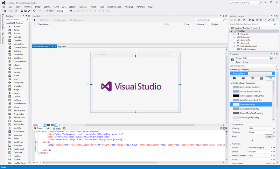Collapse the System Brush Resources section
The height and width of the screenshot is (169, 280).
(x=232, y=83)
